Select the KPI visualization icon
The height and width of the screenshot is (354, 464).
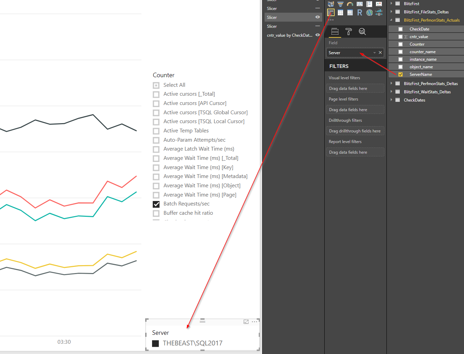point(379,4)
